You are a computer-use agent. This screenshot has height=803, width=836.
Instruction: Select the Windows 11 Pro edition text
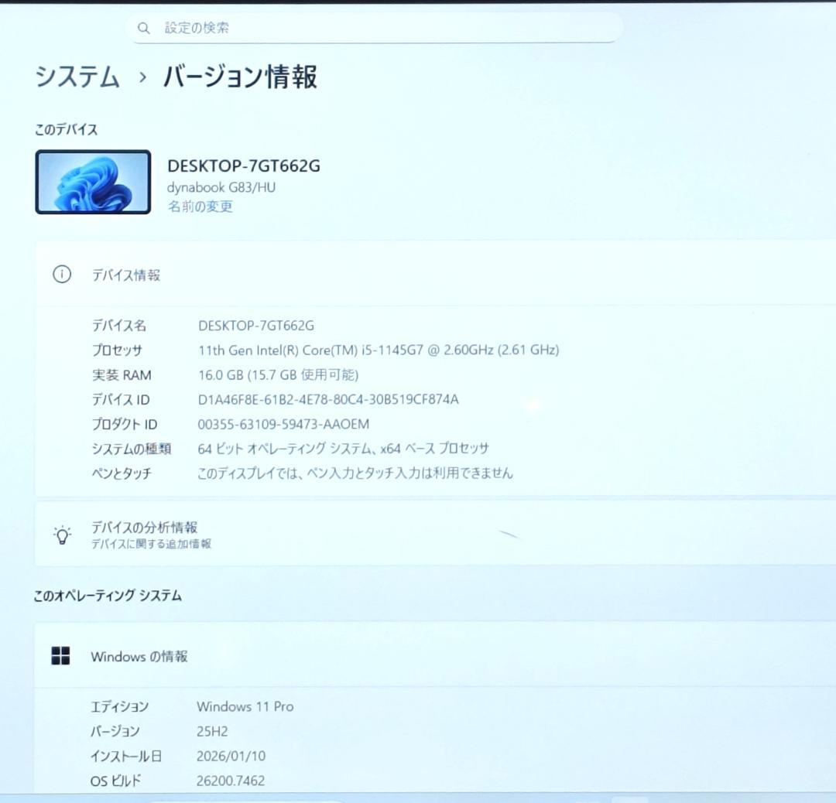click(x=245, y=706)
